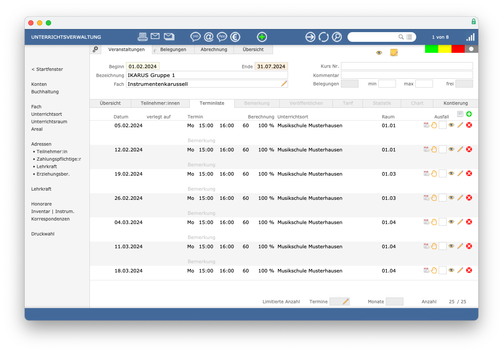Click the red status color swatch
Image resolution: width=503 pixels, height=353 pixels.
click(x=458, y=49)
